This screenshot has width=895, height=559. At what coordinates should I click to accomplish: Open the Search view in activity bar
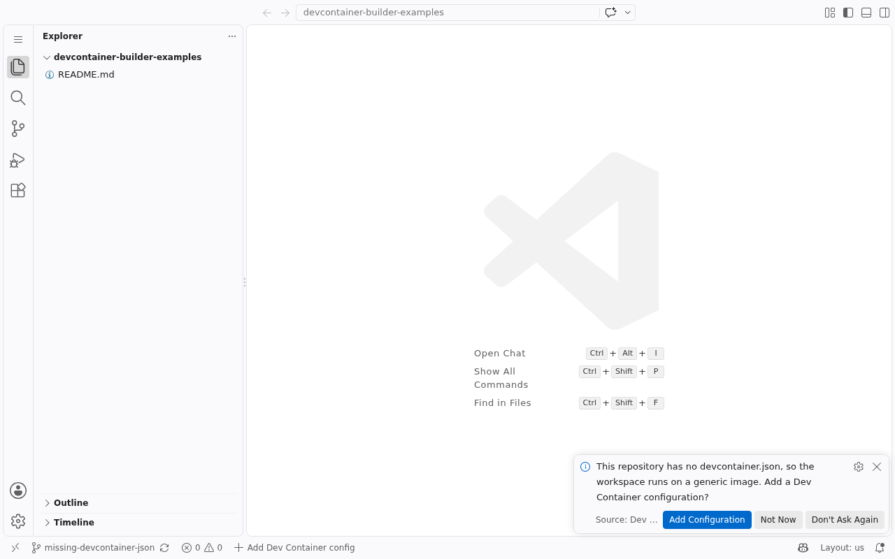[18, 98]
